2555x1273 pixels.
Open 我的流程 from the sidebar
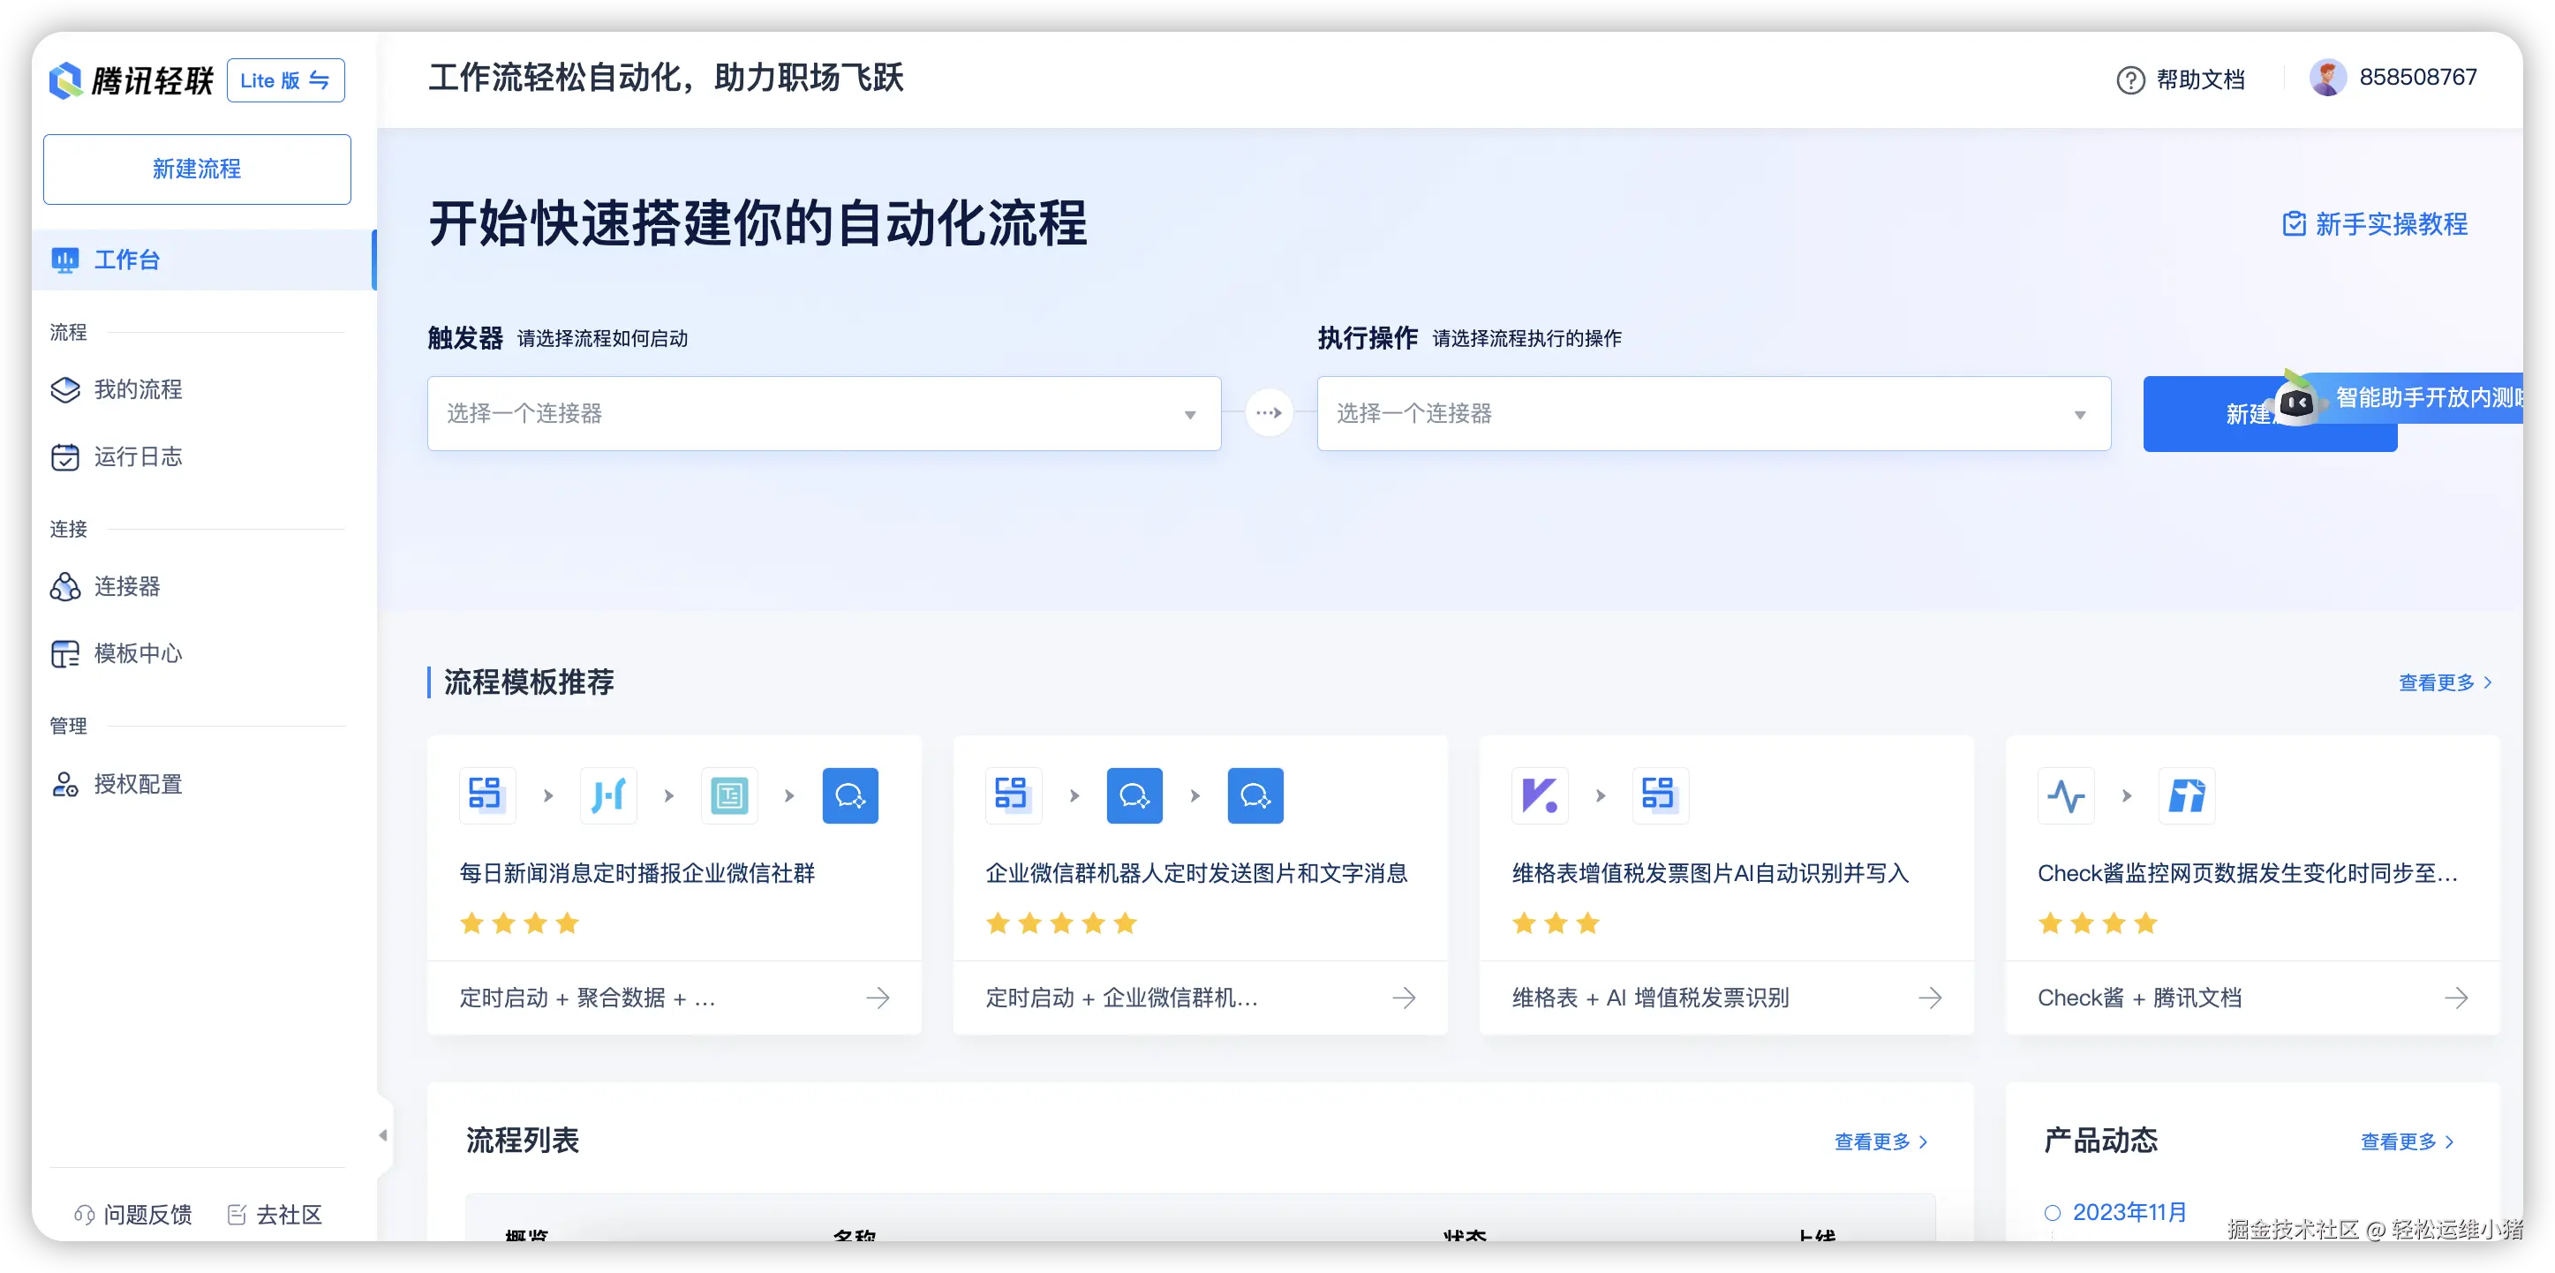click(x=137, y=389)
